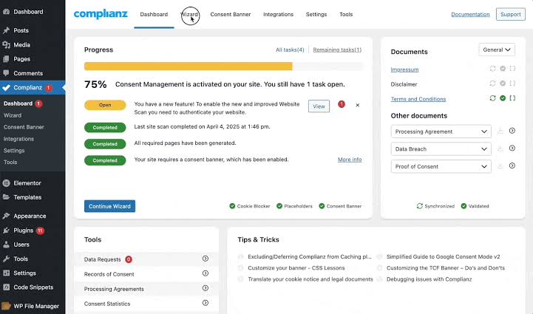Open Impressum document link
Image resolution: width=533 pixels, height=314 pixels.
tap(404, 69)
